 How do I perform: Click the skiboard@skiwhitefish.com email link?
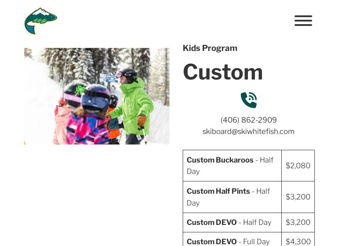248,131
